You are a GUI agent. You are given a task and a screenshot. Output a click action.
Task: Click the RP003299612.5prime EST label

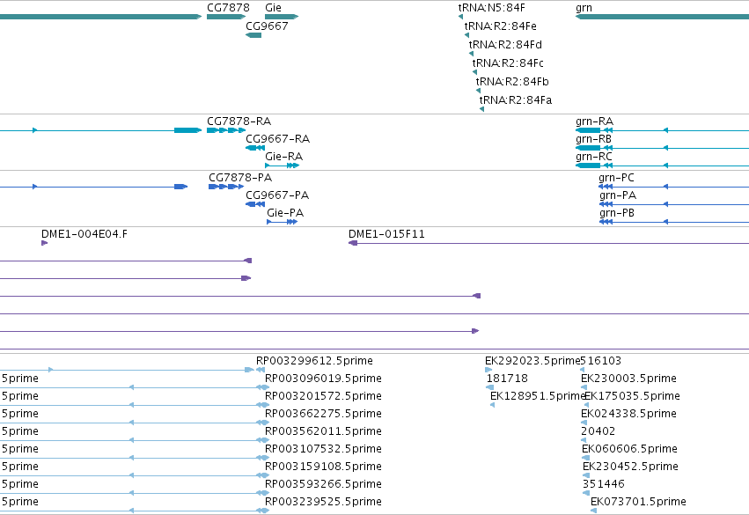[x=314, y=361]
